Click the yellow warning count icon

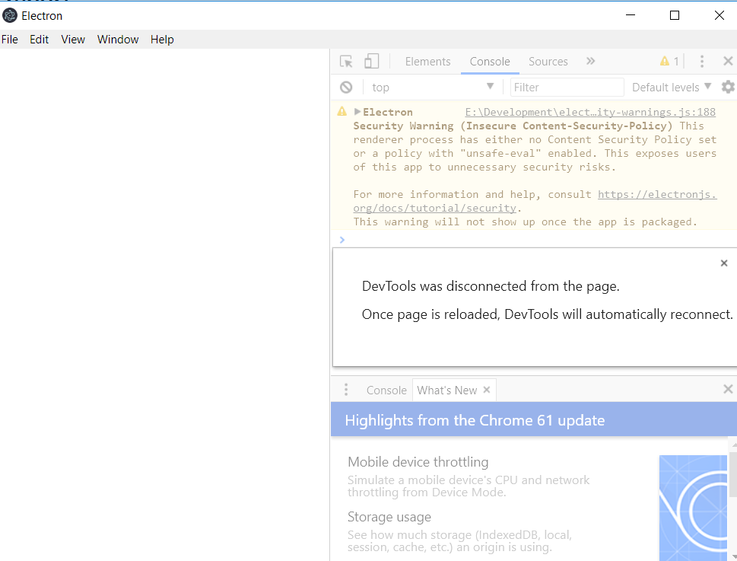pyautogui.click(x=665, y=61)
